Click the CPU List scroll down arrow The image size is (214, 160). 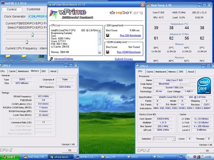(x=100, y=52)
